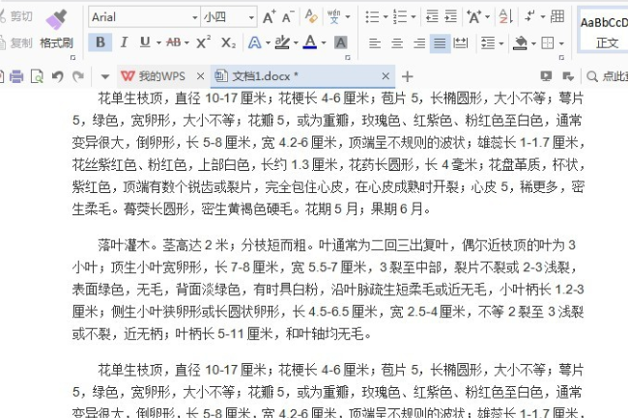The width and height of the screenshot is (628, 418).
Task: Apply subscript formatting
Action: [228, 42]
